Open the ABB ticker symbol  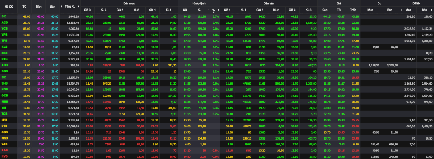coord(4,65)
